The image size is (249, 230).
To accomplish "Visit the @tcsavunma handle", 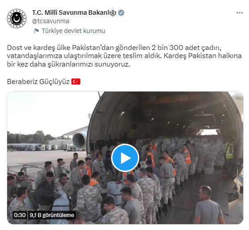I will click(50, 21).
